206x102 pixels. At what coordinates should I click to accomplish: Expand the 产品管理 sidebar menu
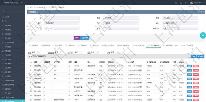(x=12, y=64)
